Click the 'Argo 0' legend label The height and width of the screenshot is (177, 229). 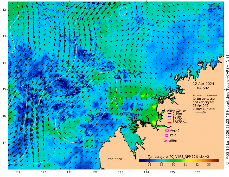tap(175, 130)
